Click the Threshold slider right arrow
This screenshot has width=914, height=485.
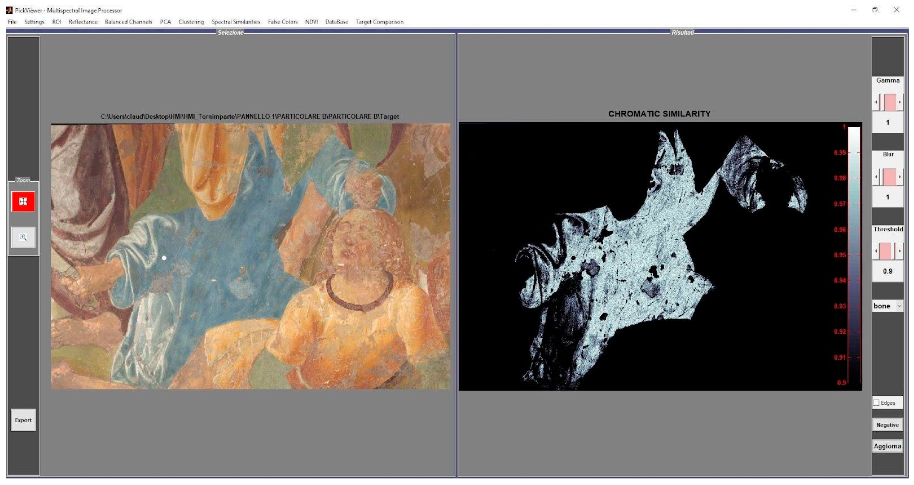[899, 251]
